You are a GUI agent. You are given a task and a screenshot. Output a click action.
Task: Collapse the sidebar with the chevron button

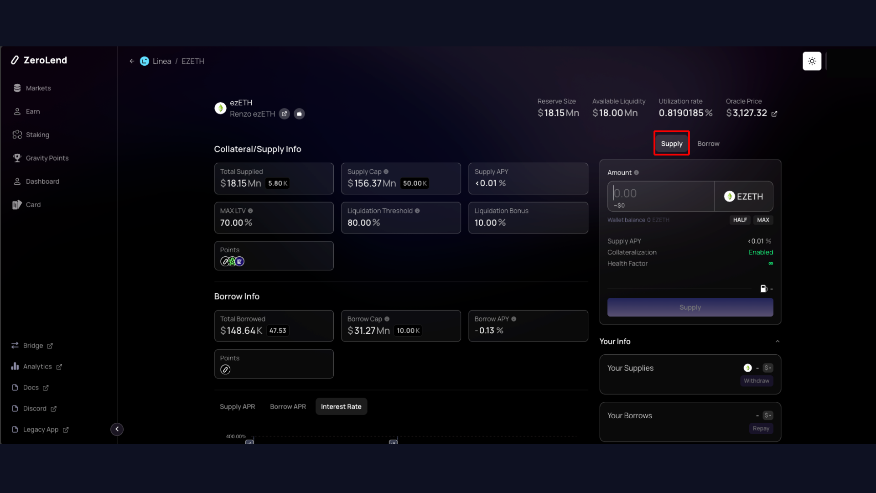pos(117,429)
